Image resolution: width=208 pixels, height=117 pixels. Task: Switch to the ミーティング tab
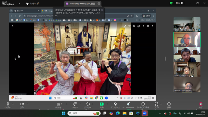[32, 4]
